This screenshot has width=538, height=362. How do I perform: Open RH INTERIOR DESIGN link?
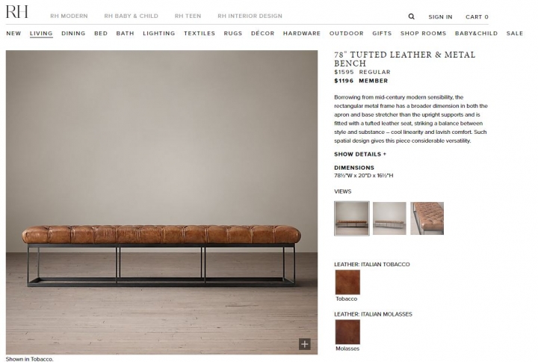coord(250,16)
